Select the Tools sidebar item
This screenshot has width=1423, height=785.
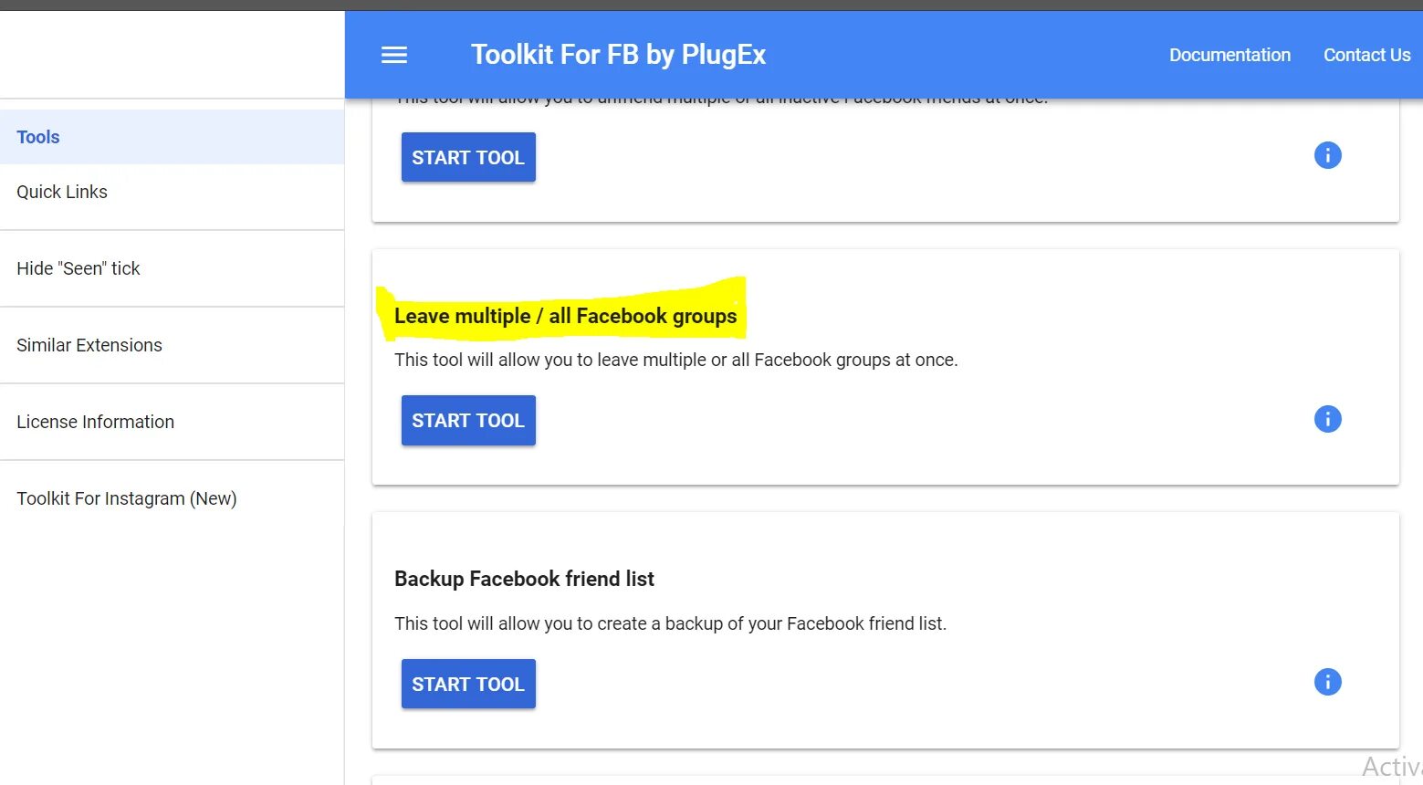38,137
